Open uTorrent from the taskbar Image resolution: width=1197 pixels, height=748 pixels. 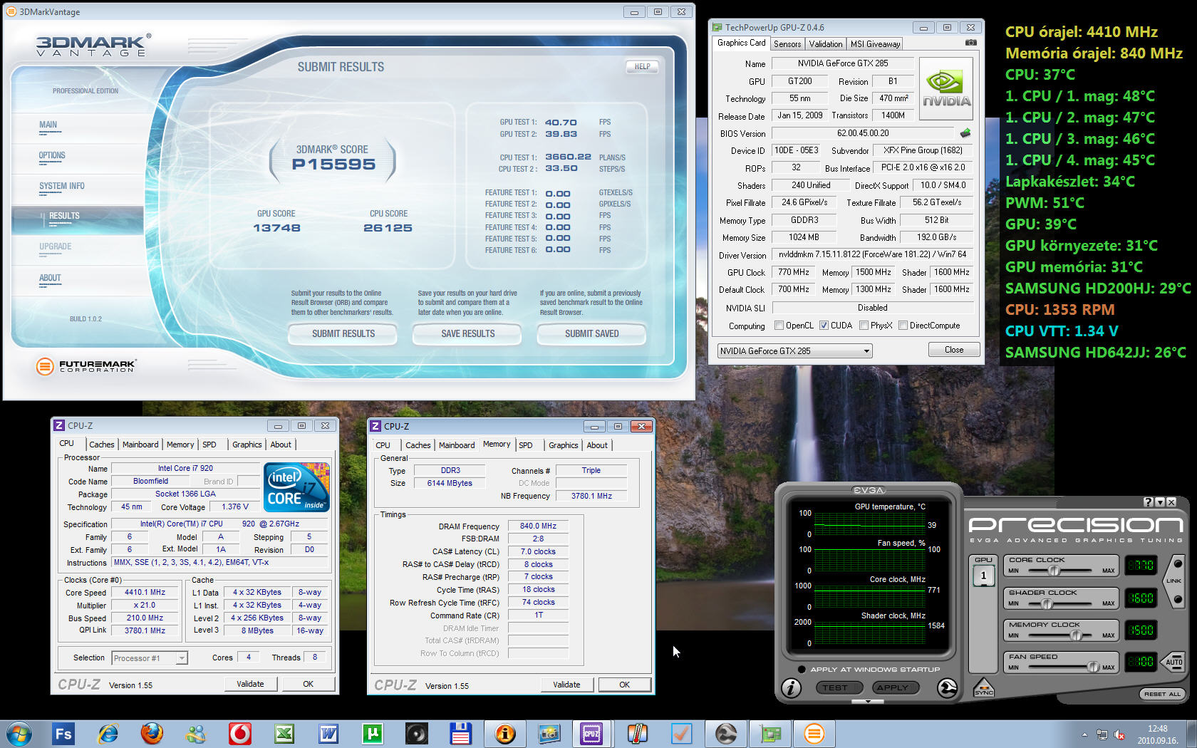pos(373,733)
